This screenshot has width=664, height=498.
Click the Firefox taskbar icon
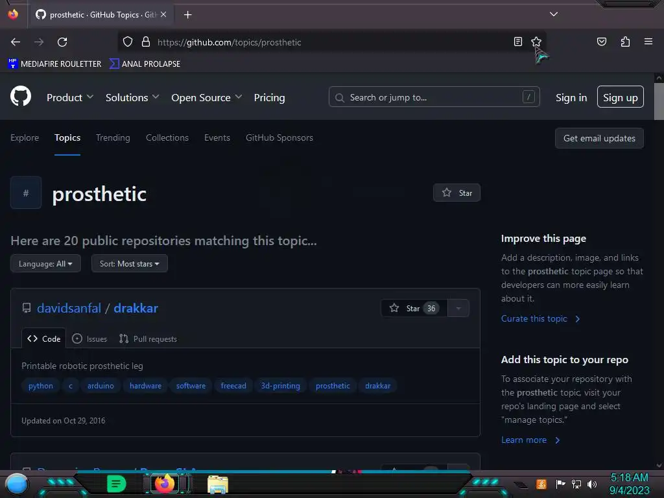coord(164,484)
